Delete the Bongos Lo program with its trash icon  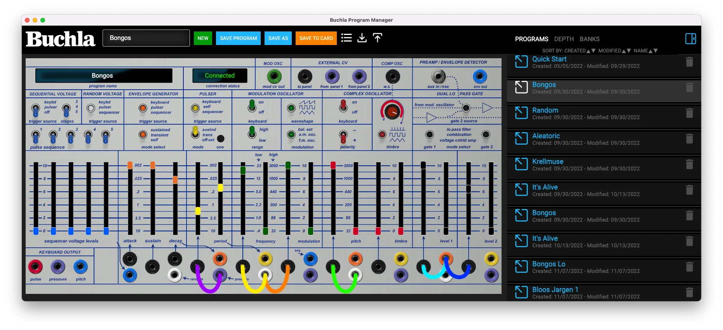tap(689, 267)
